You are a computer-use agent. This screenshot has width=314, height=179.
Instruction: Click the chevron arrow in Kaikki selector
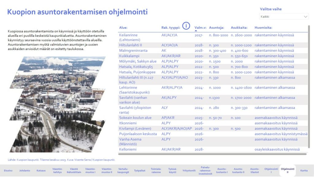tap(305, 17)
